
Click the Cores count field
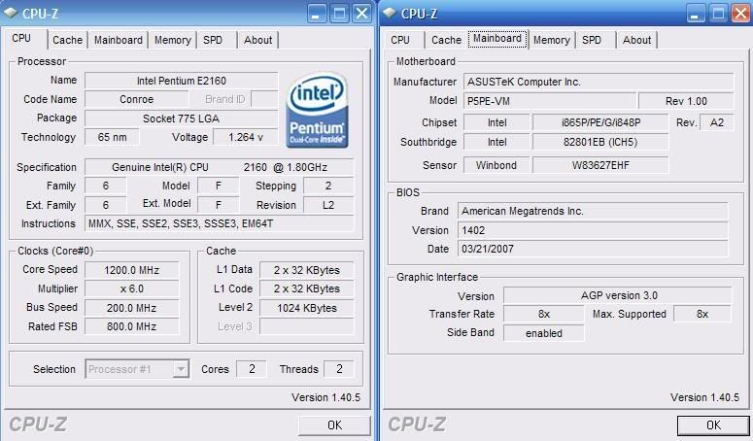tap(252, 369)
